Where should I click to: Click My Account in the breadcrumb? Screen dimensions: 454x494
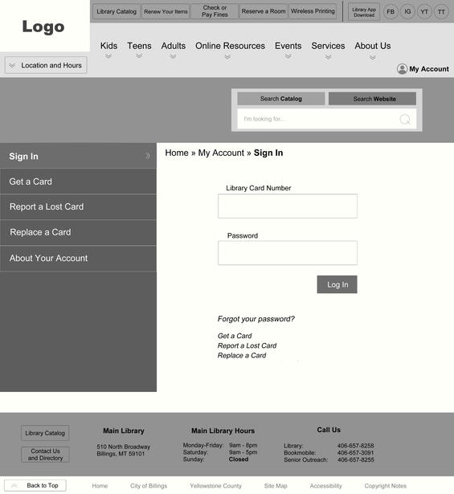click(x=221, y=153)
